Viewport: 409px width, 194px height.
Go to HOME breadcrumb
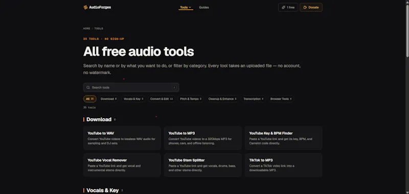click(x=86, y=29)
